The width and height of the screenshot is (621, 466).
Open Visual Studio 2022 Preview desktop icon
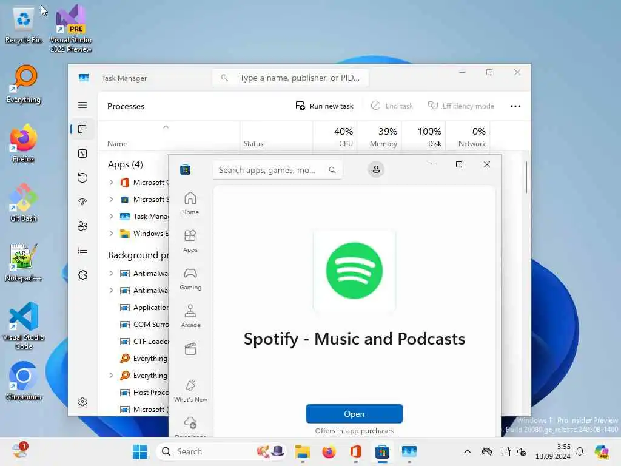pos(71,30)
